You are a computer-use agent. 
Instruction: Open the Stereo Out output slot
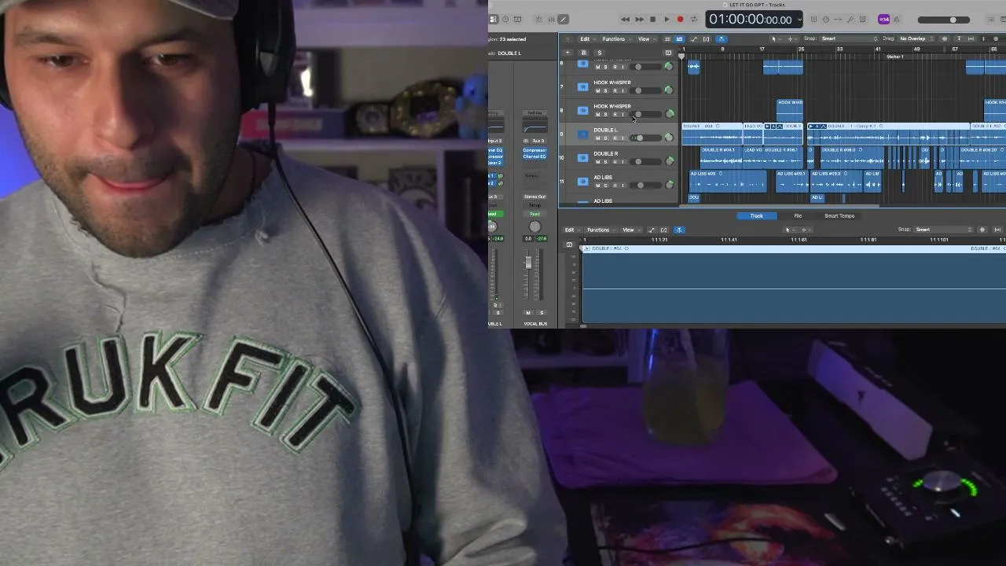pos(534,197)
